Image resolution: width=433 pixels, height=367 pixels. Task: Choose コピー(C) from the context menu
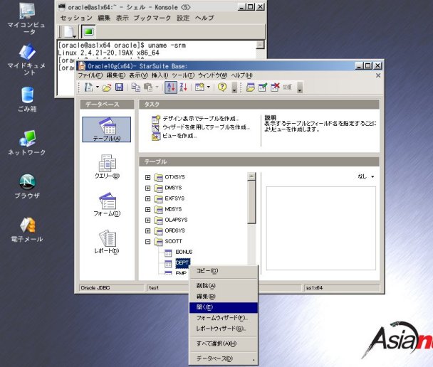point(224,271)
